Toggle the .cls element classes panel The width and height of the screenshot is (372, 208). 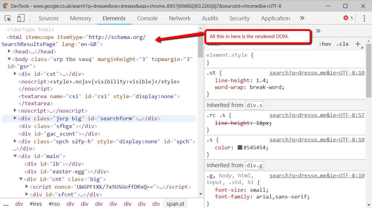click(342, 44)
